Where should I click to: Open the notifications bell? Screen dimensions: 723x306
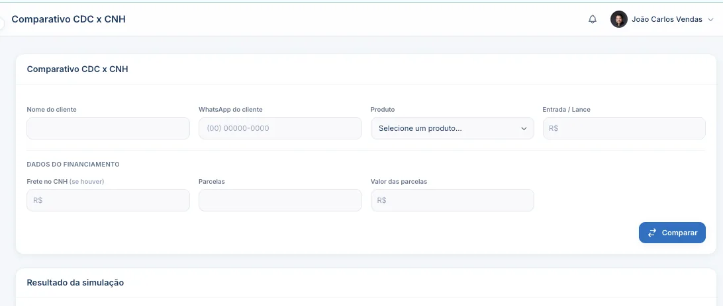point(593,19)
